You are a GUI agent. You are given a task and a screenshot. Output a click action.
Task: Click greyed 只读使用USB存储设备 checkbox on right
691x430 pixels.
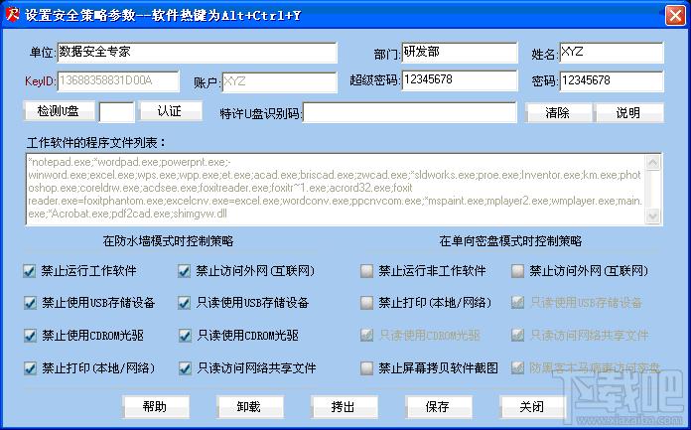pyautogui.click(x=517, y=303)
